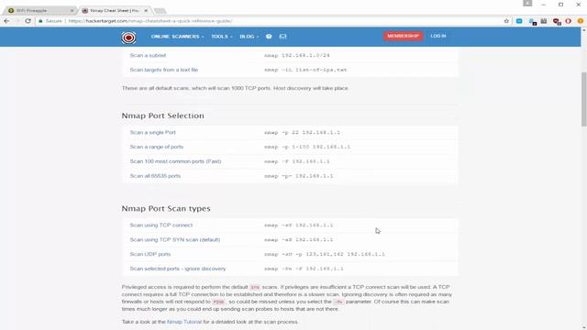Click 'Scan UDP ports' label
Viewport: 587px width, 330px height.
[150, 255]
